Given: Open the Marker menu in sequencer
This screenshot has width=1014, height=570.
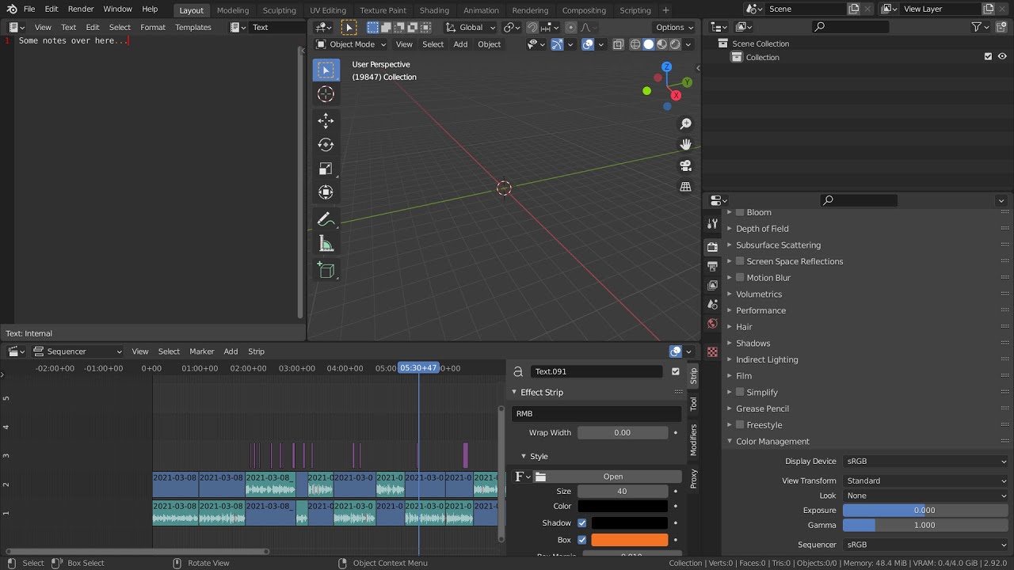Looking at the screenshot, I should 201,351.
